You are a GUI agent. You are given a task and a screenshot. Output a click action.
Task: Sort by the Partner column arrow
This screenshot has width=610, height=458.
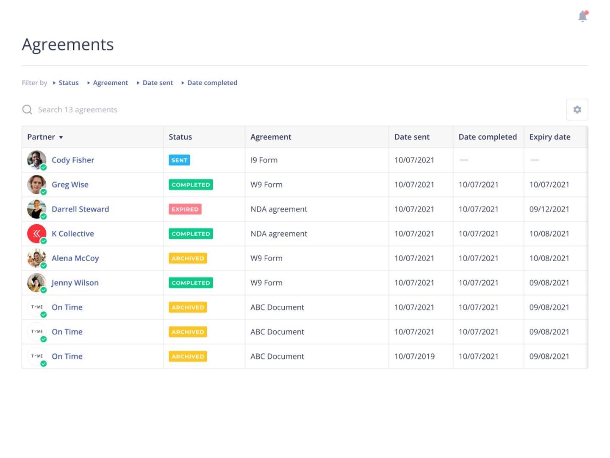(61, 137)
